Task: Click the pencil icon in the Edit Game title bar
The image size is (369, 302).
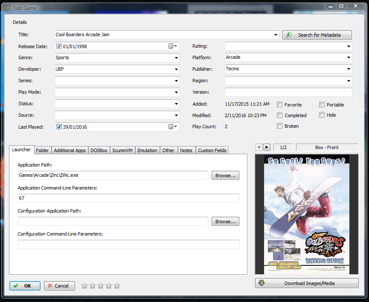Action: (8, 8)
